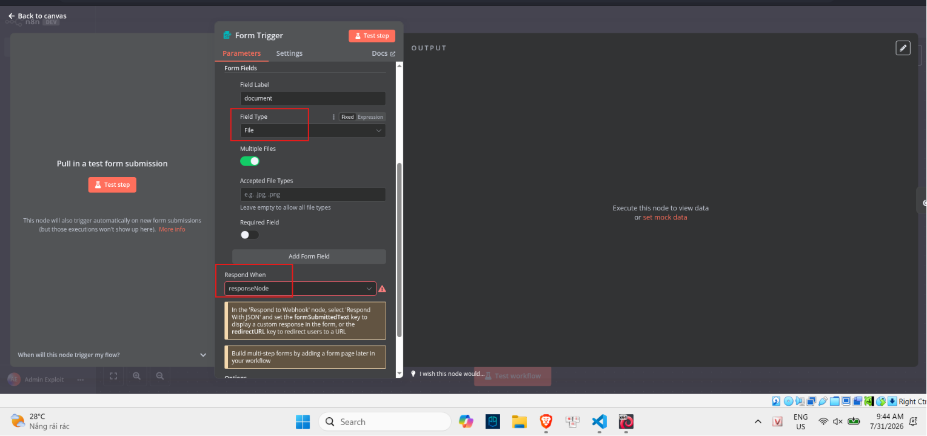This screenshot has height=436, width=927.
Task: Click the Field Label input containing document
Action: (x=313, y=98)
